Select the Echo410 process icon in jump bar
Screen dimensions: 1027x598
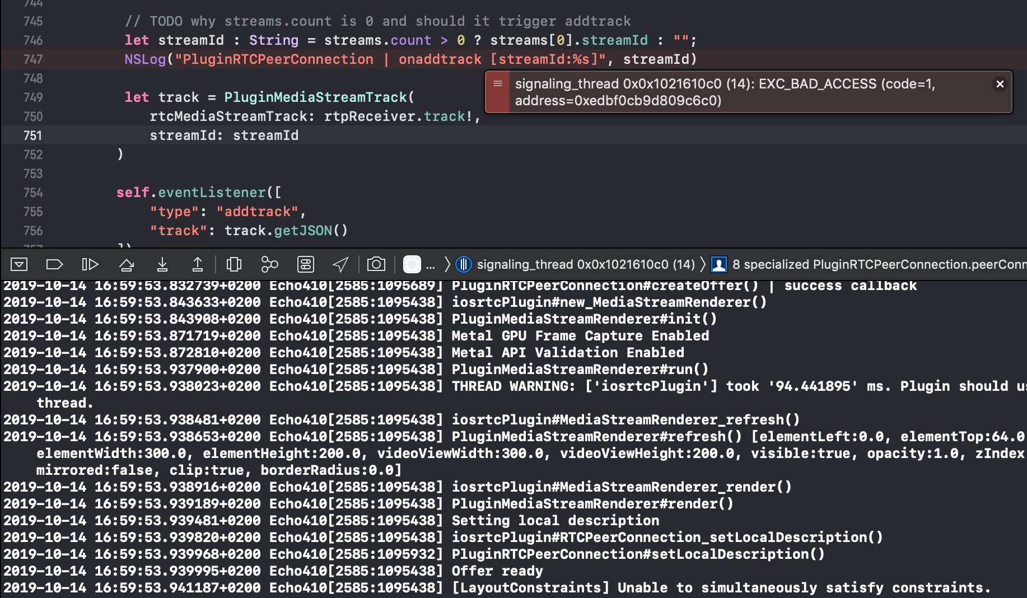coord(412,264)
